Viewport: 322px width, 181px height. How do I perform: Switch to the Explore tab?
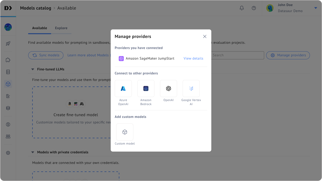click(x=61, y=28)
